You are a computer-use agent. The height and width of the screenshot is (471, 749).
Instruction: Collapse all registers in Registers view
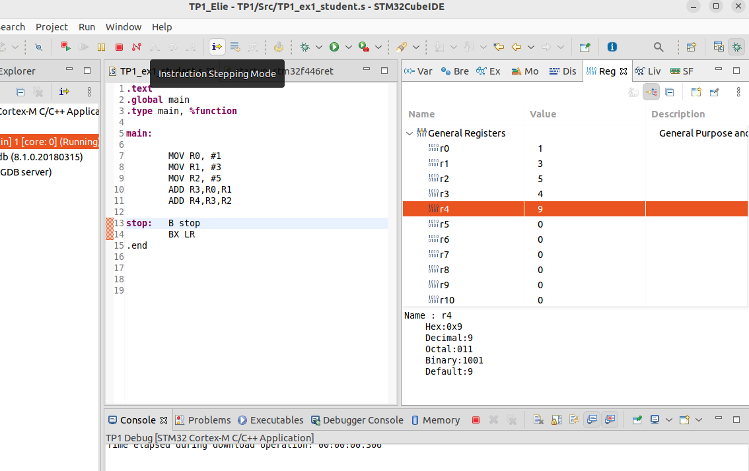[x=669, y=92]
